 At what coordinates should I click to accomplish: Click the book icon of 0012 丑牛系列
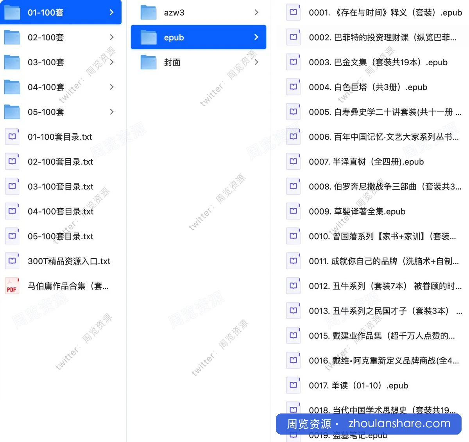click(x=294, y=286)
